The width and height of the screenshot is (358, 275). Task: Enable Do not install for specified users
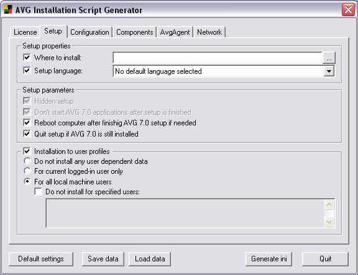pos(38,191)
